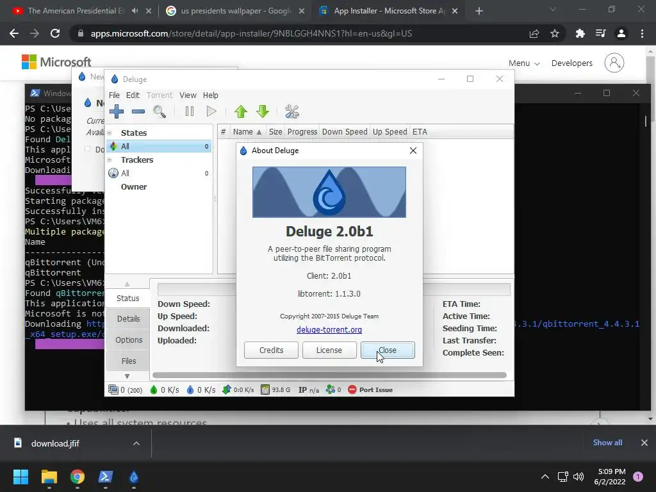This screenshot has height=492, width=656.
Task: Select All under States filter
Action: click(x=159, y=147)
